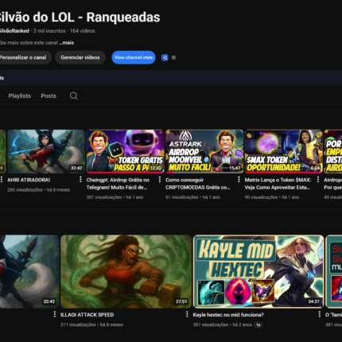Click 90 visualizações • há 1 ano text
This screenshot has height=342, width=342.
pos(272,197)
